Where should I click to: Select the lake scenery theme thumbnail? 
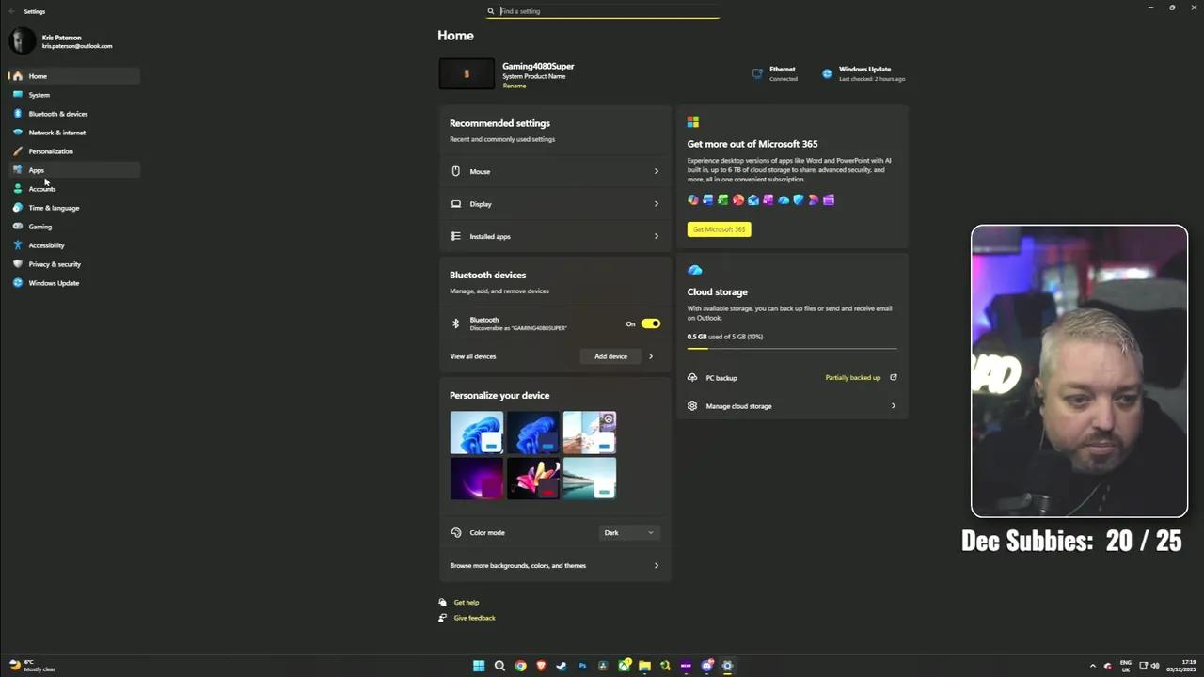pyautogui.click(x=590, y=478)
